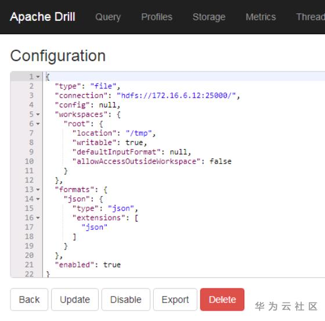Click the "defaultInputFormat" key
The image size is (325, 321).
coord(117,152)
